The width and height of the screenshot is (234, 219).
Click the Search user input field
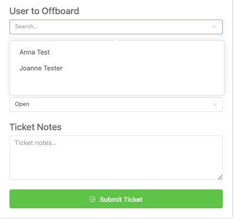point(116,27)
